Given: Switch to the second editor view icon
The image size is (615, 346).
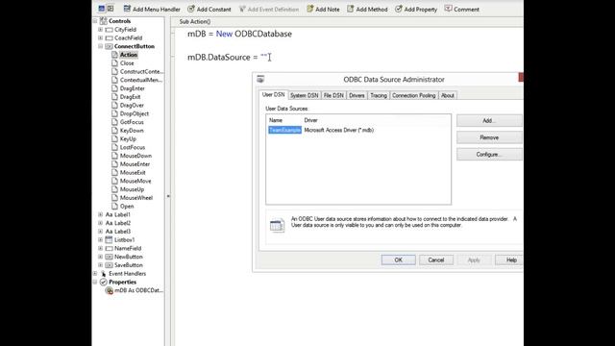Looking at the screenshot, I should point(111,9).
